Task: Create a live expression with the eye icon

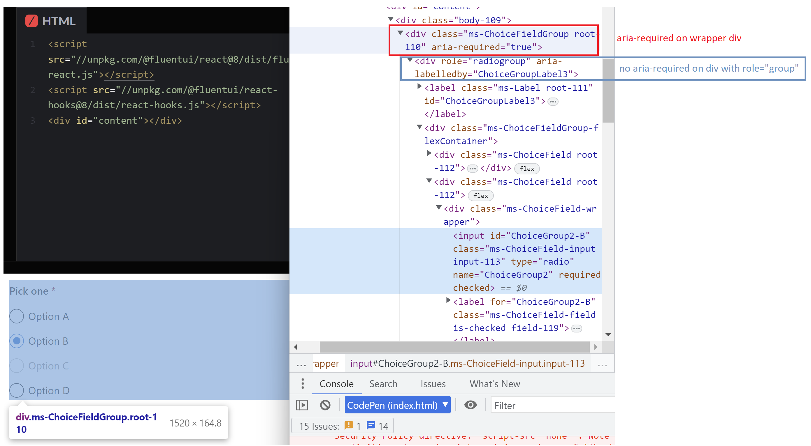Action: click(x=470, y=405)
